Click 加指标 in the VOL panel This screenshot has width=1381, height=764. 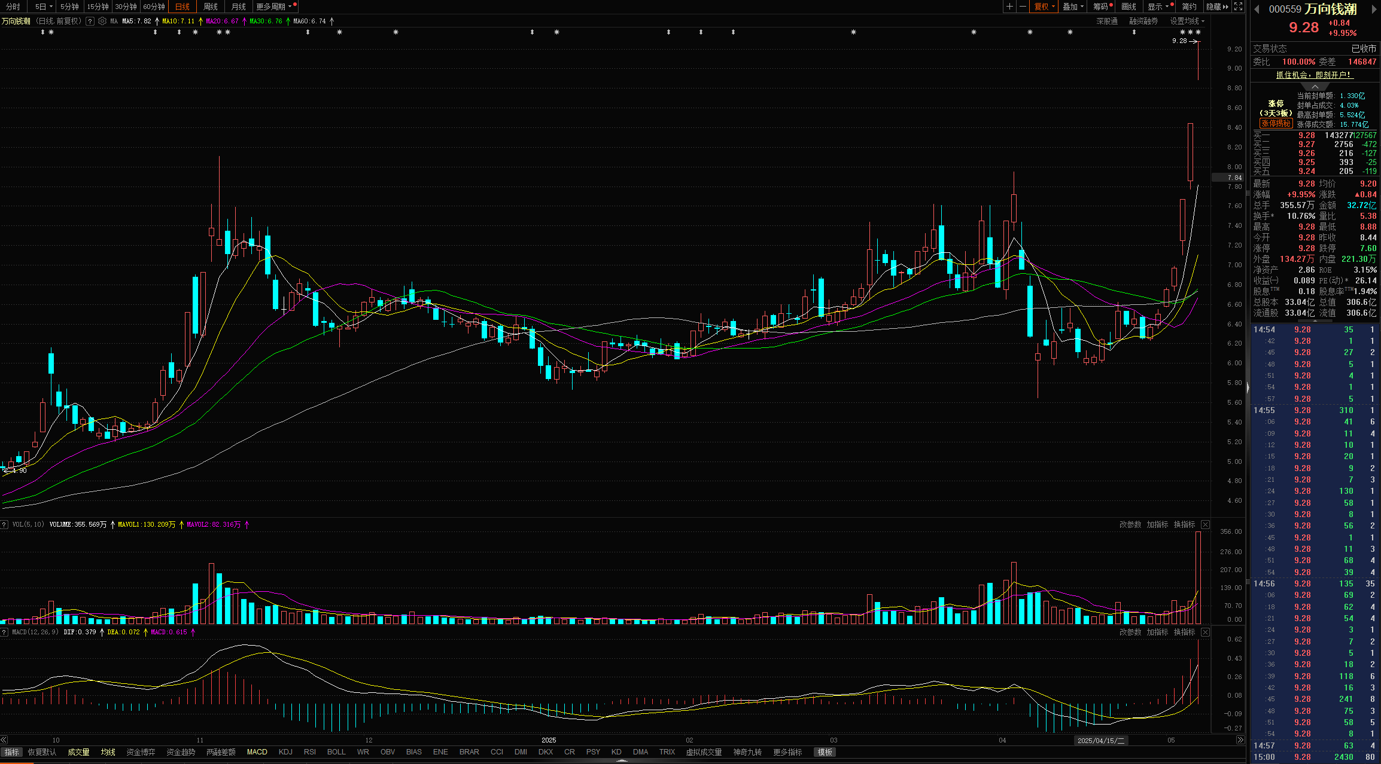(1157, 524)
